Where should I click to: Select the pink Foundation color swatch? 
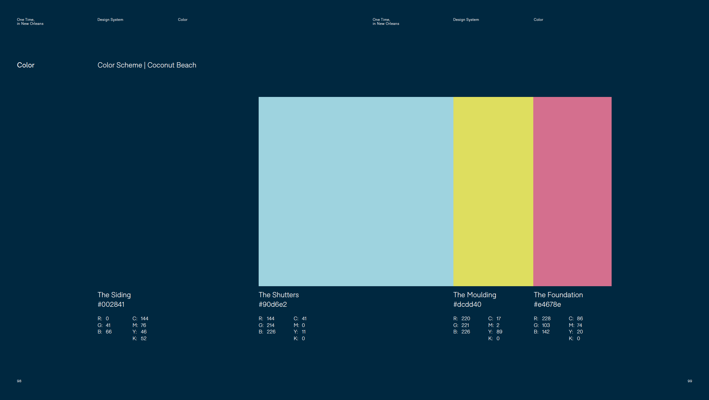(x=572, y=190)
